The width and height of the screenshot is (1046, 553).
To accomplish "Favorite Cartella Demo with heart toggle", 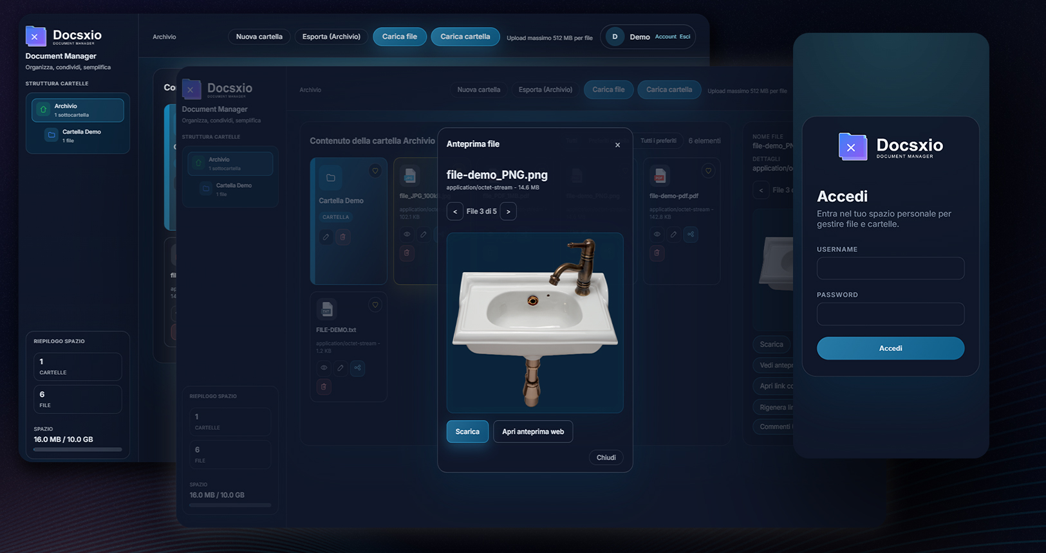I will click(375, 171).
